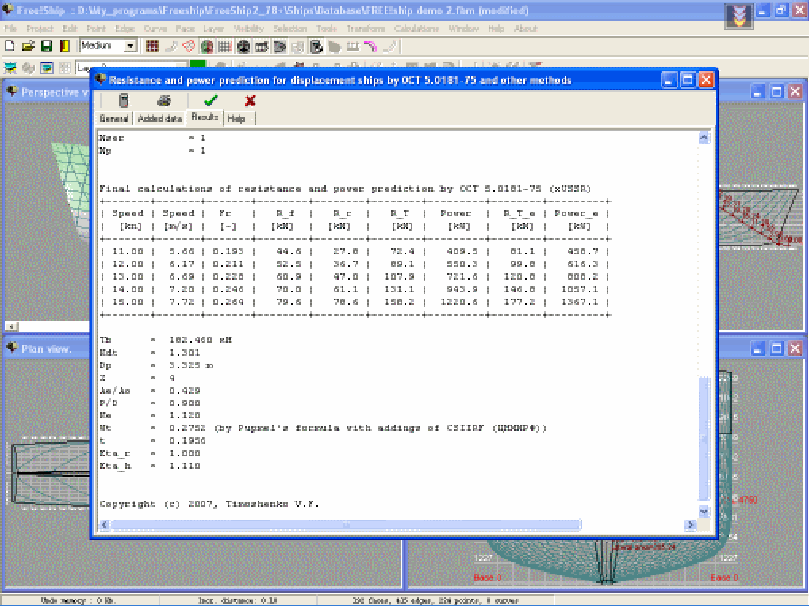Click the round green-red shaded hull icon
Screen dimensions: 809x606
point(207,47)
